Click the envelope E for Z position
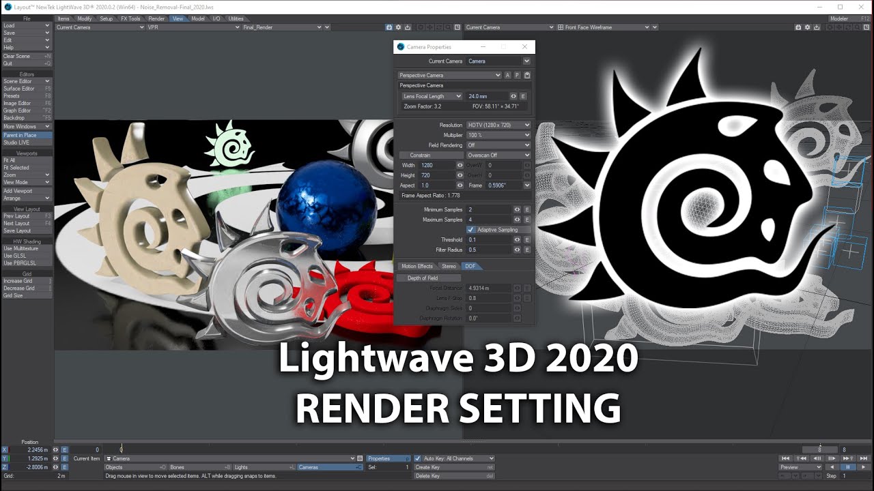Image resolution: width=874 pixels, height=491 pixels. tap(64, 467)
